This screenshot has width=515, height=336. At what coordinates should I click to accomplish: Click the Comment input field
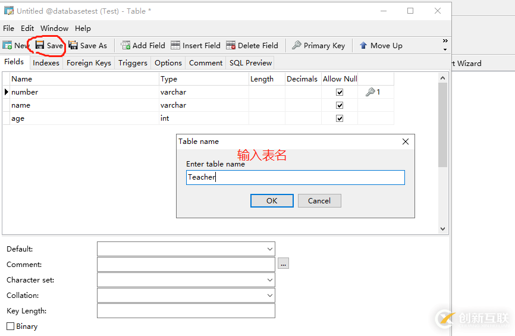pyautogui.click(x=186, y=265)
